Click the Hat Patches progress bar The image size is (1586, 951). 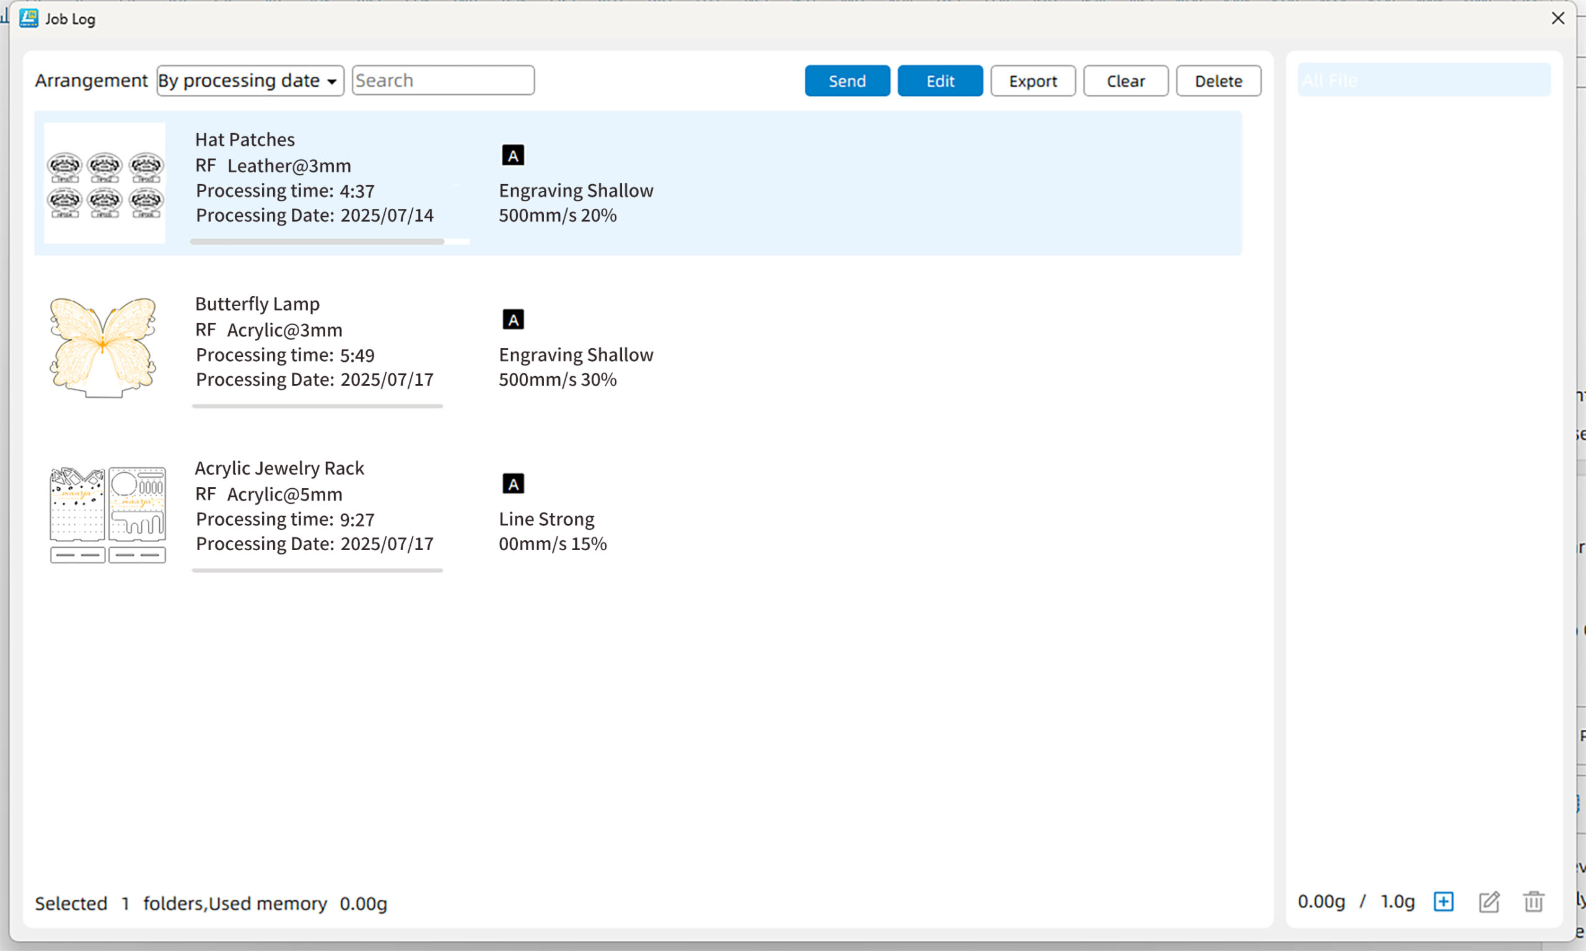tap(317, 242)
